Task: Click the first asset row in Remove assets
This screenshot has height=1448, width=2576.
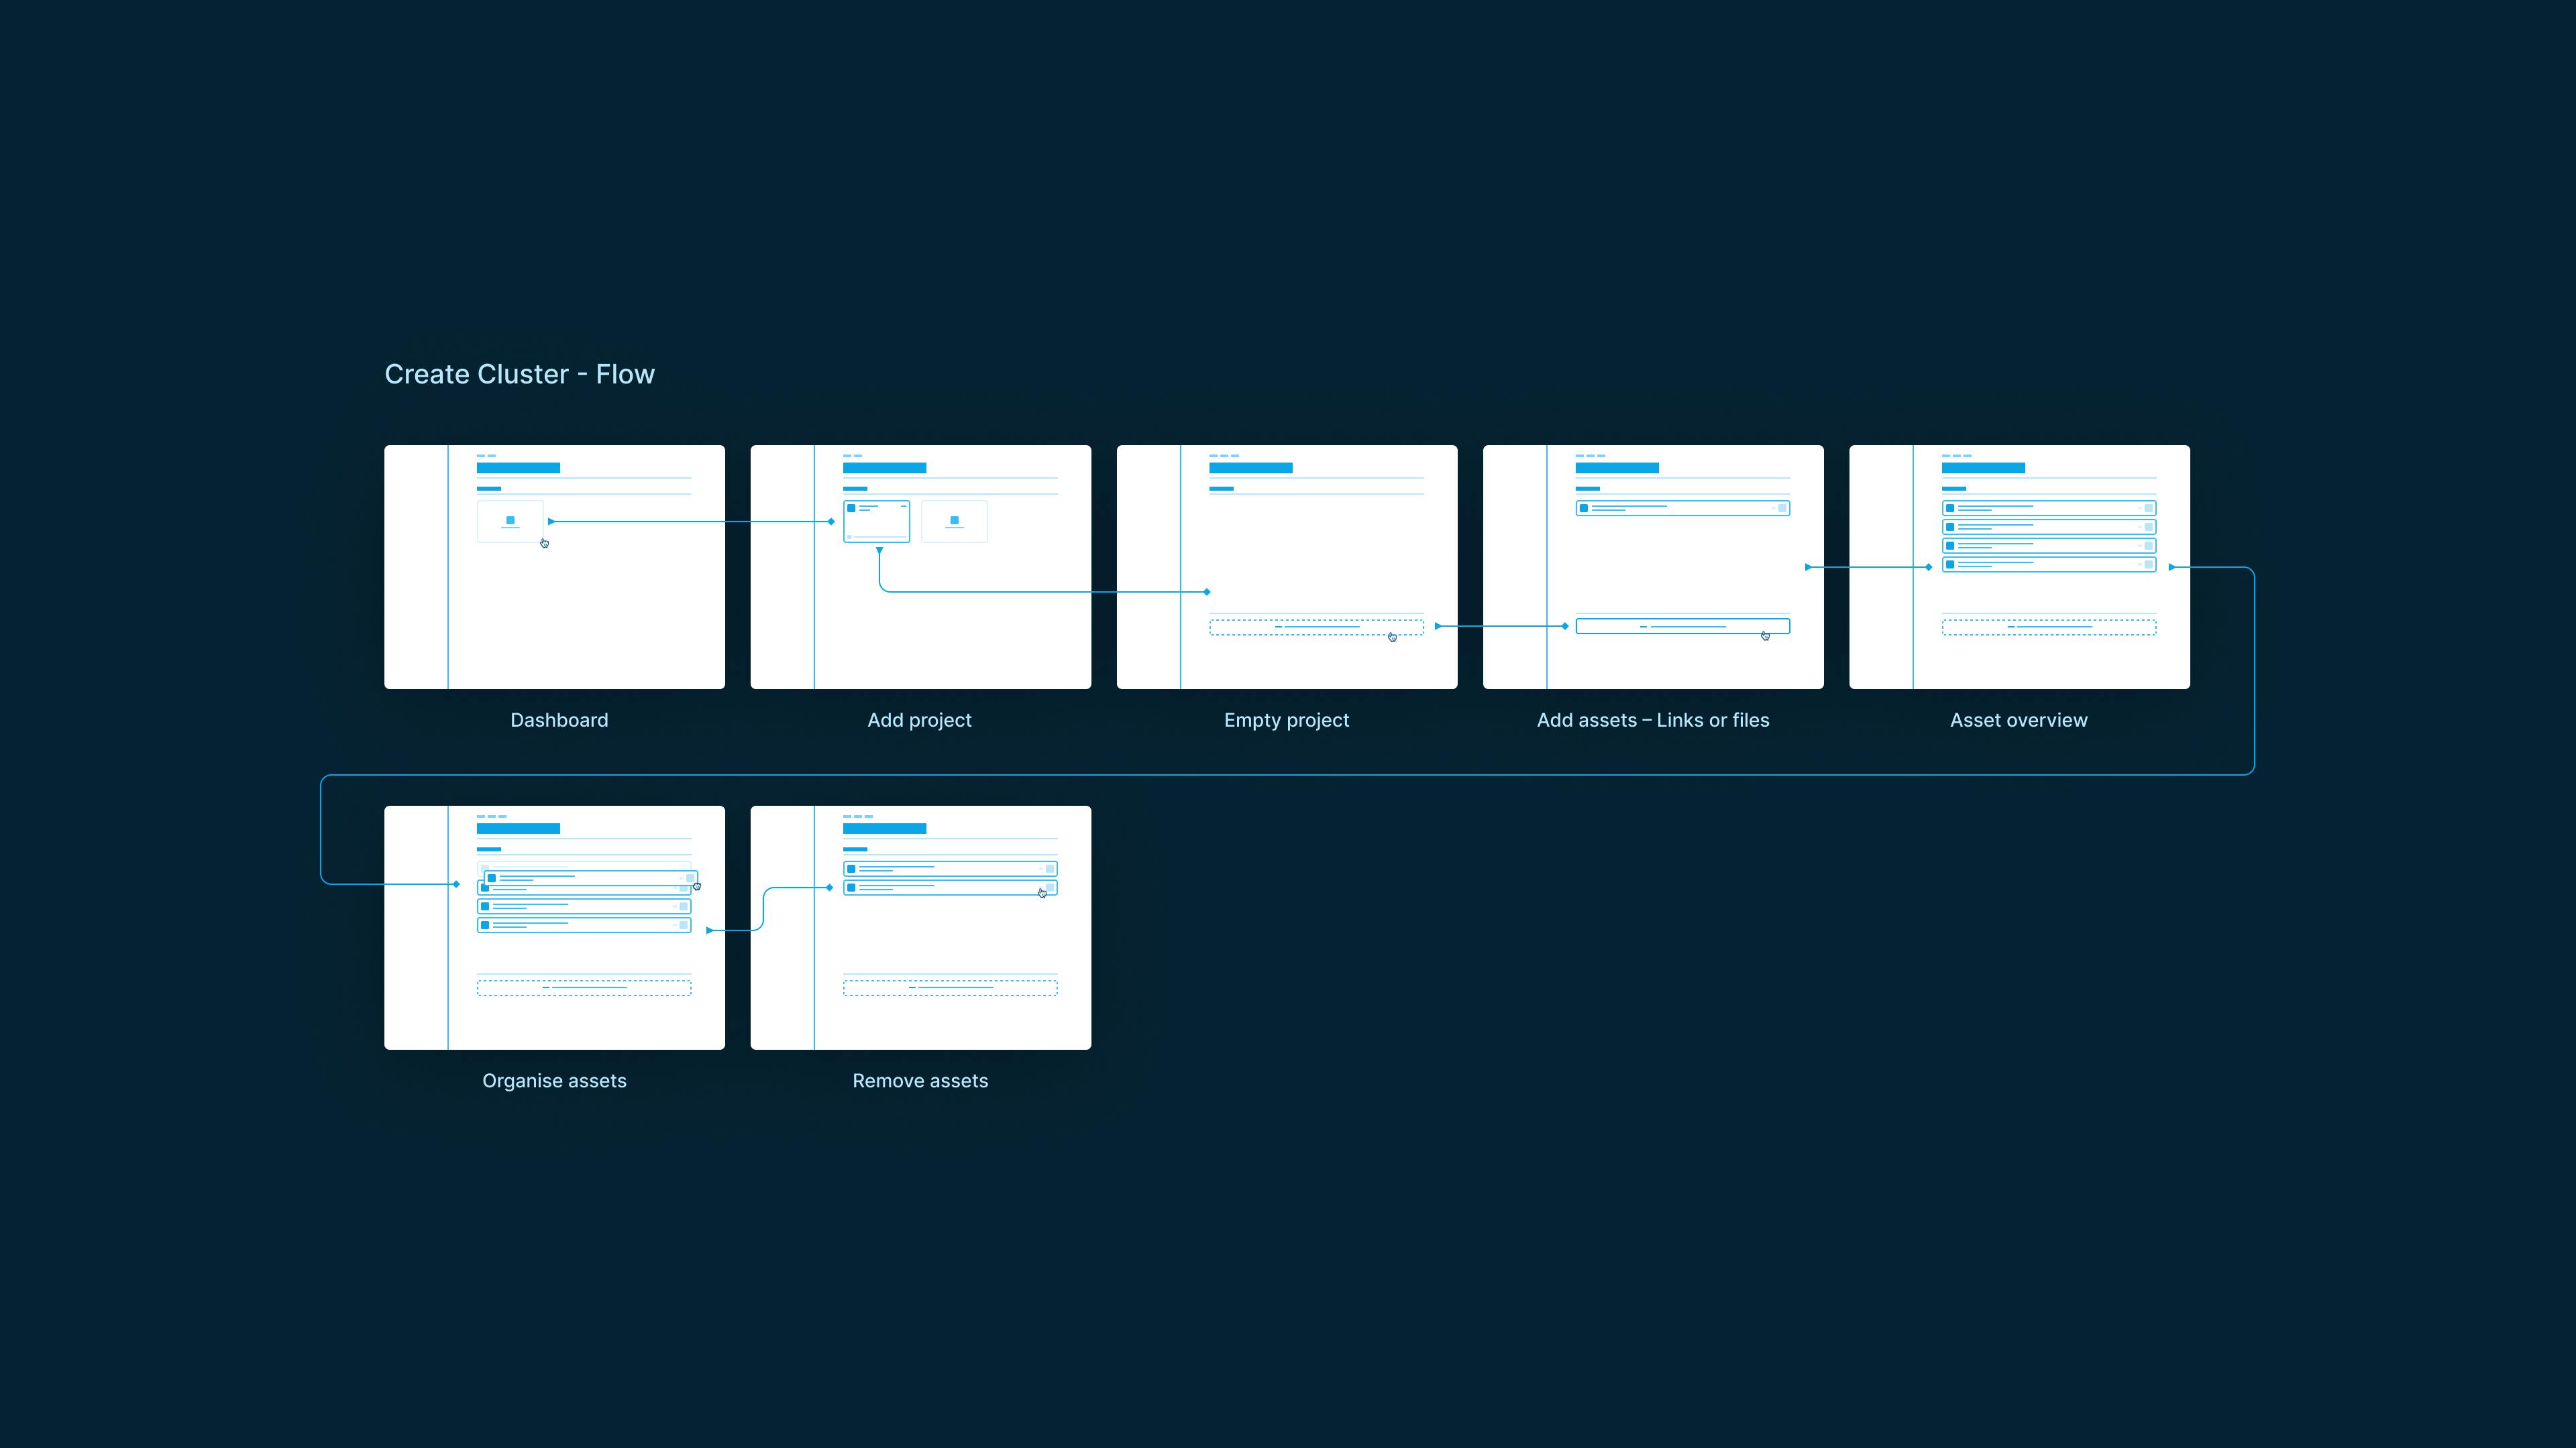Action: tap(950, 868)
